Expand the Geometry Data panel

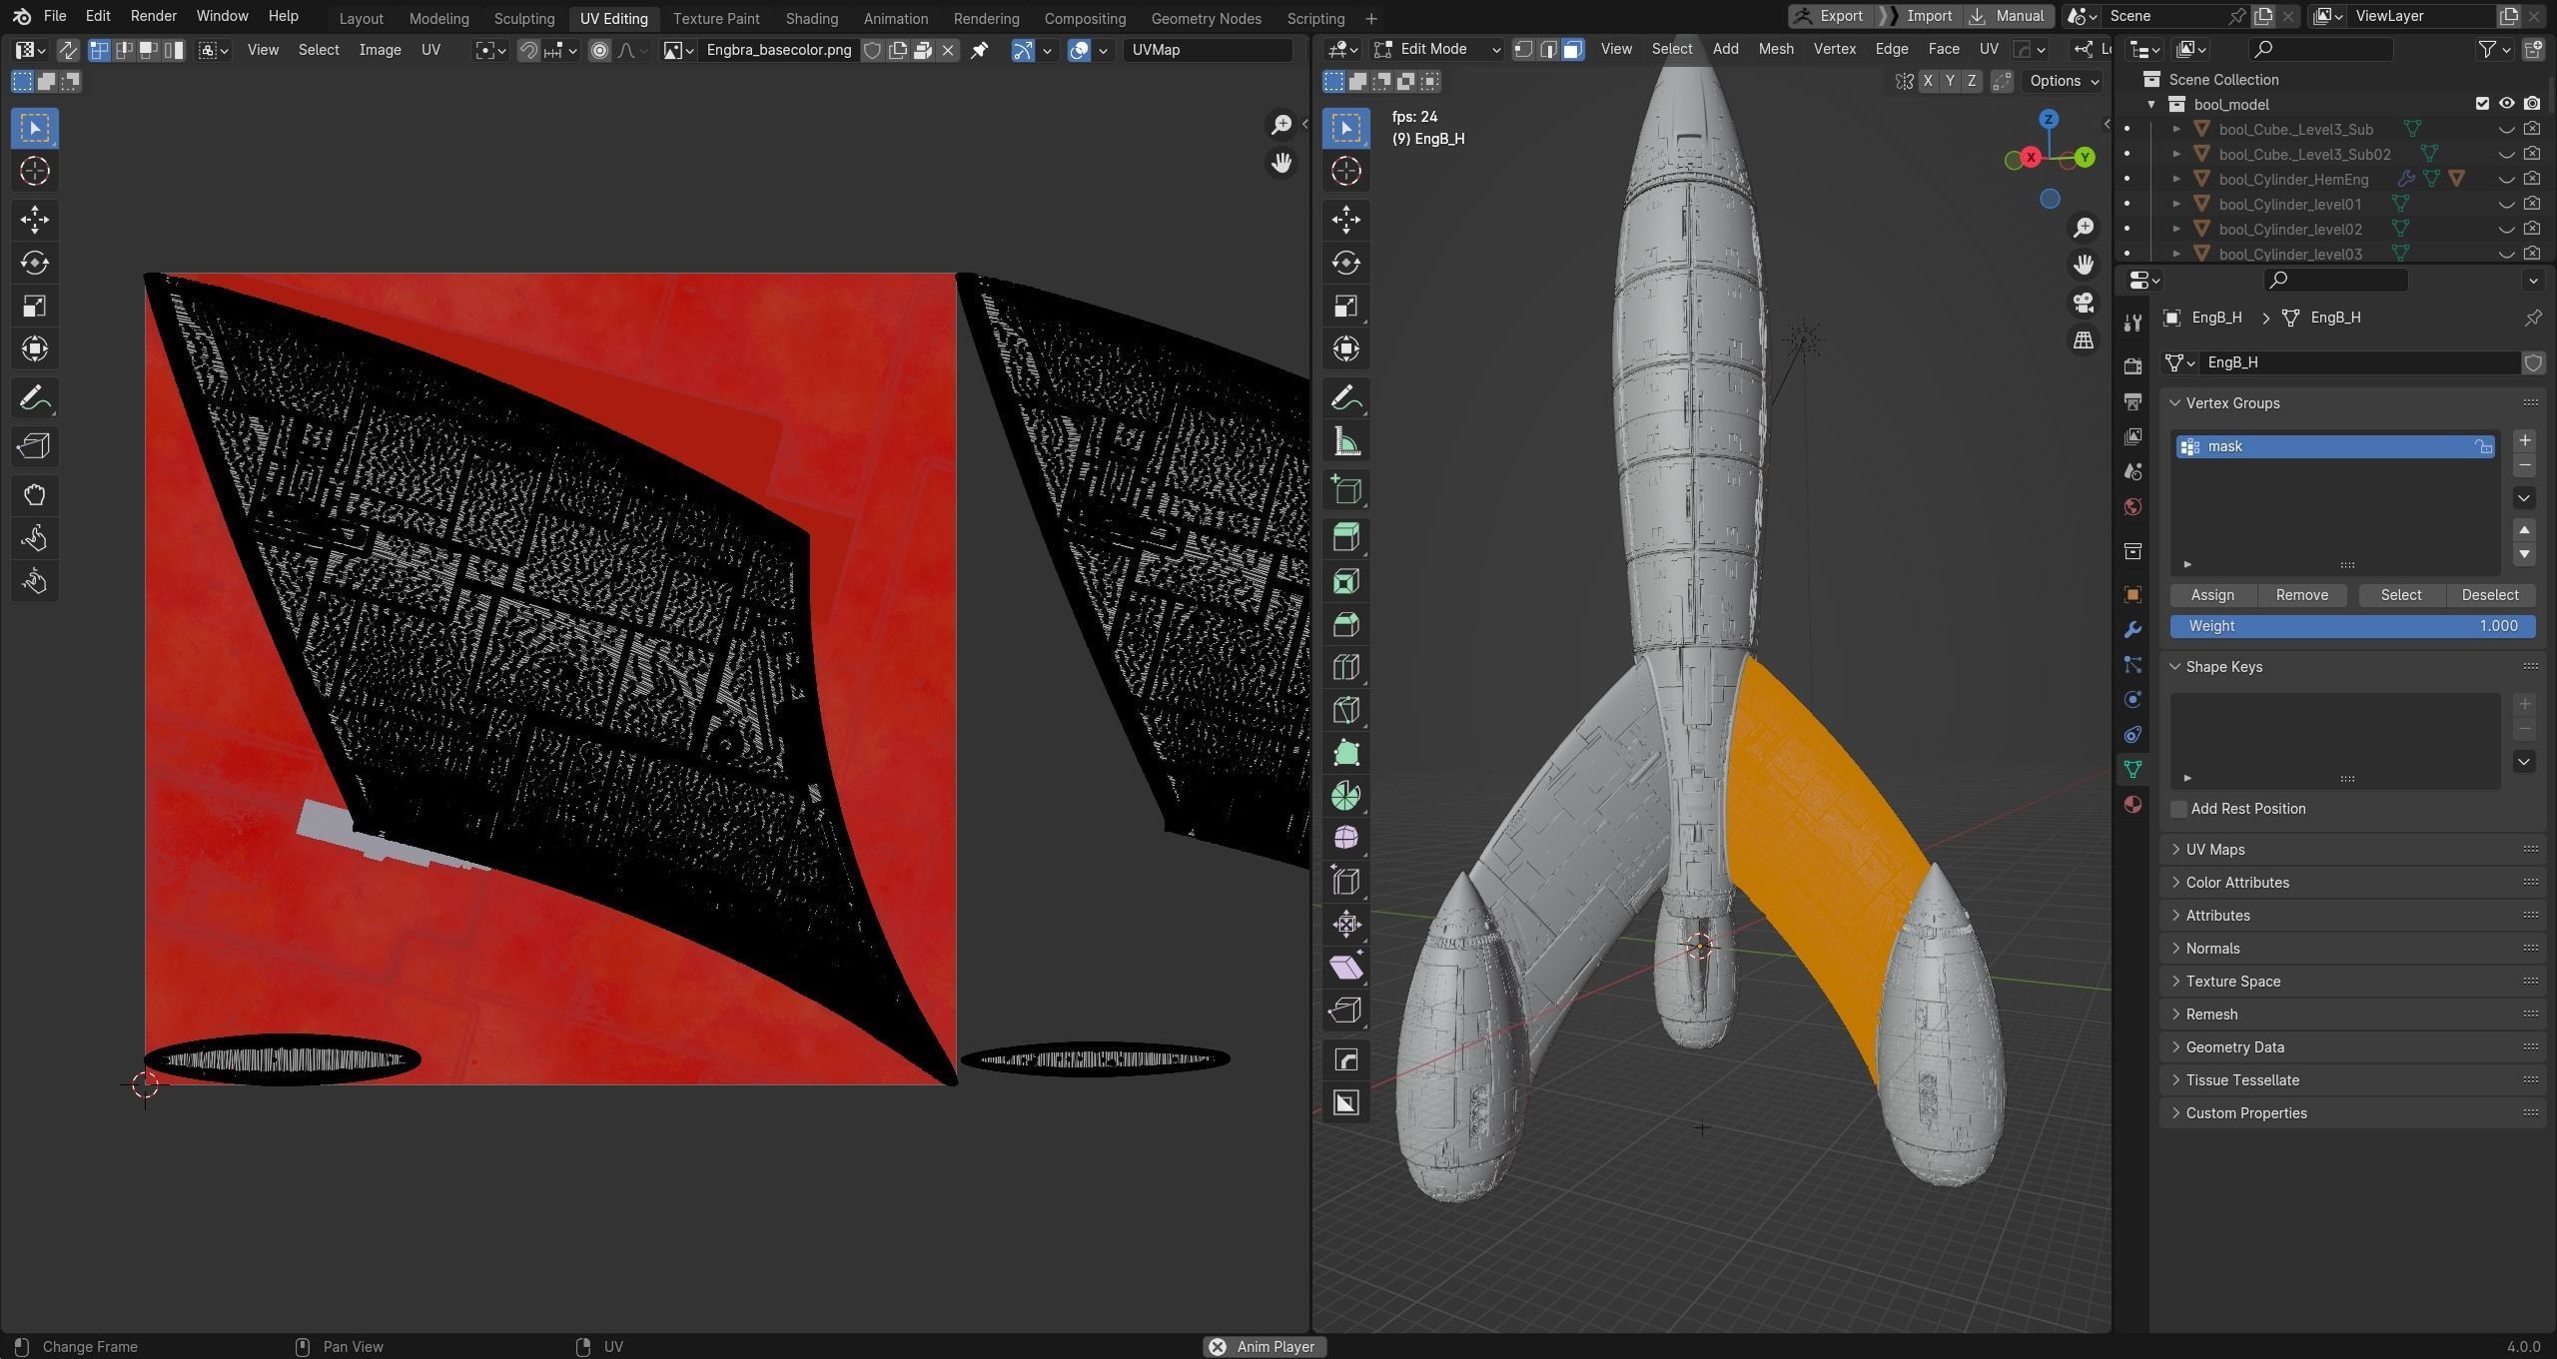click(x=2233, y=1047)
